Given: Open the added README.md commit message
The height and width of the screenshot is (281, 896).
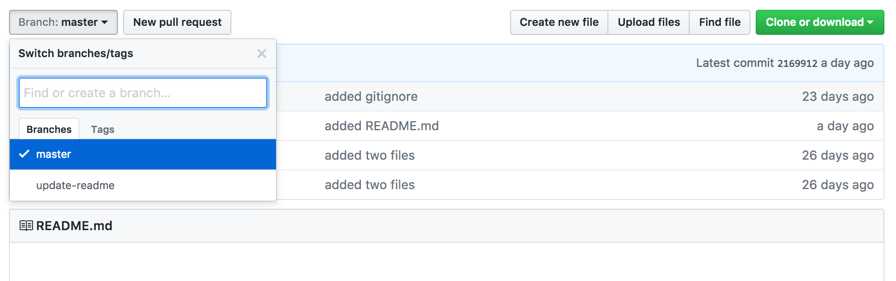Looking at the screenshot, I should tap(382, 126).
